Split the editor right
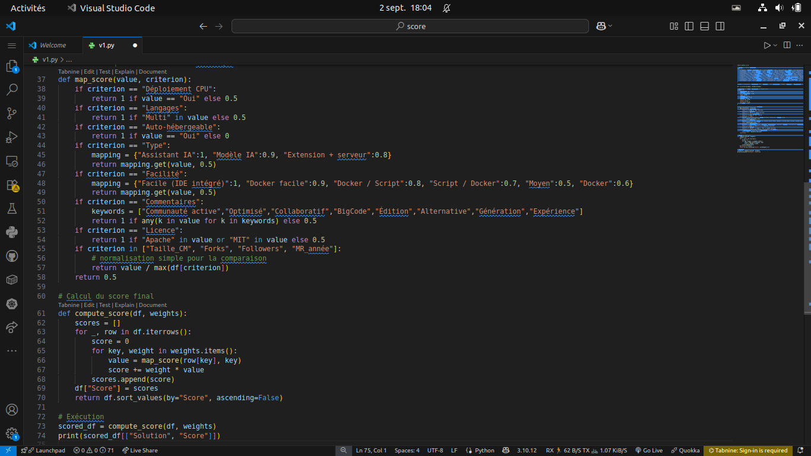The height and width of the screenshot is (456, 811). point(787,45)
